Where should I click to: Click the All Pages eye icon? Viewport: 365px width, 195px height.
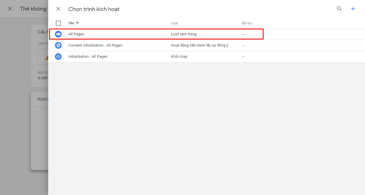[58, 34]
